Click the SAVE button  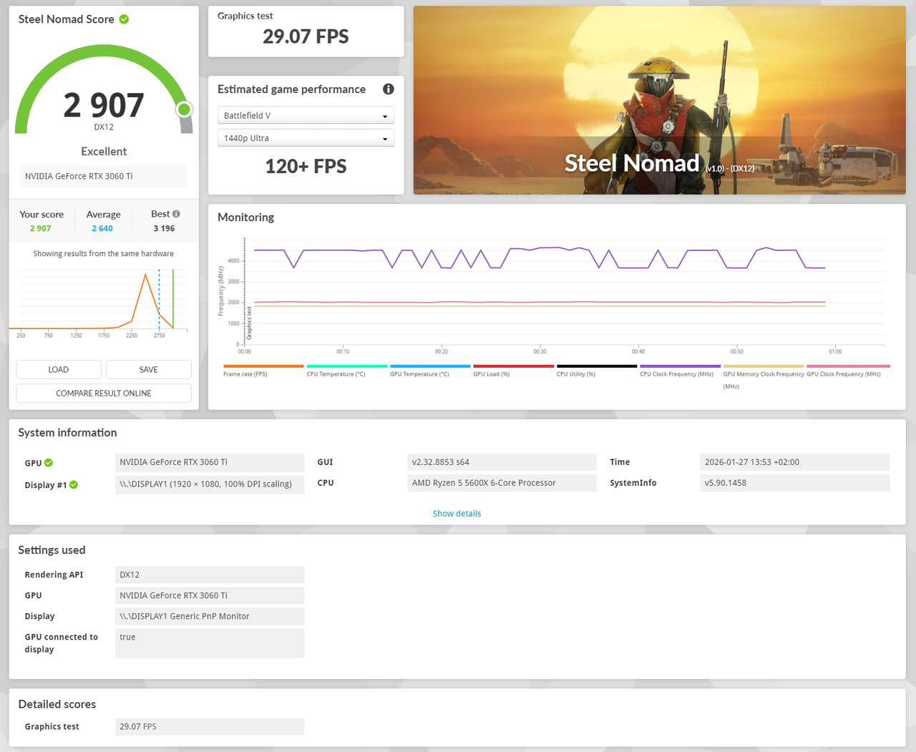click(x=149, y=369)
